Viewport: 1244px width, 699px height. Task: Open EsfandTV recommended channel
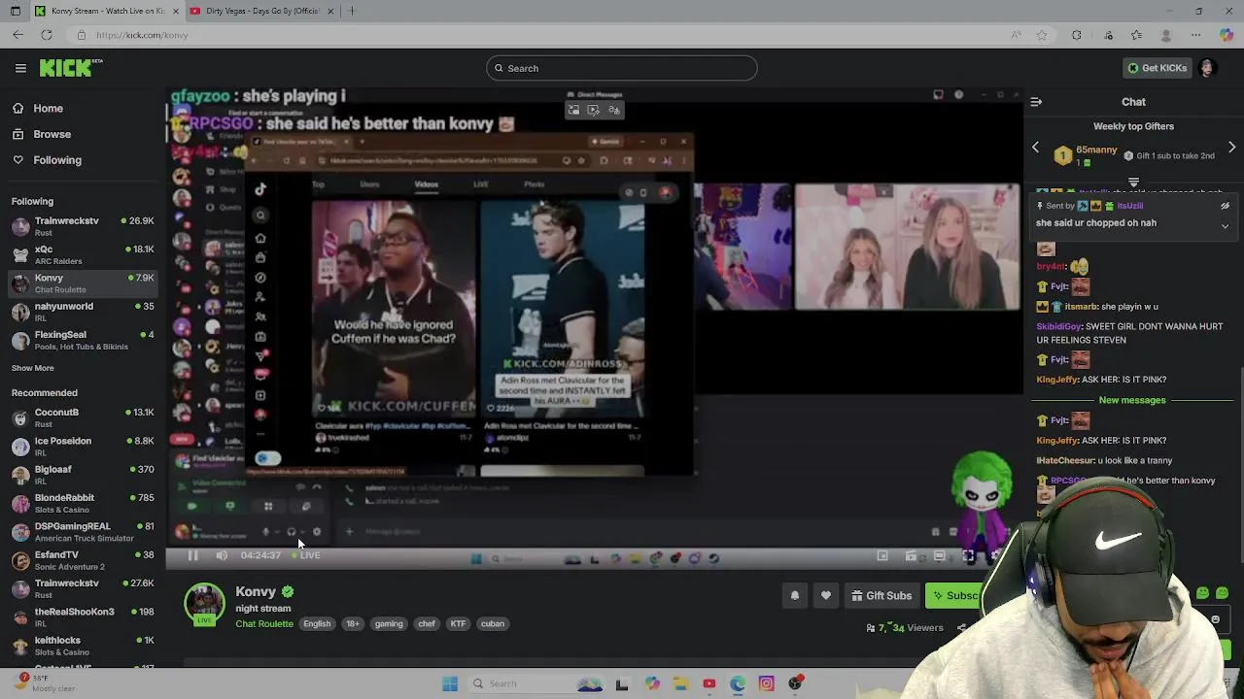pyautogui.click(x=83, y=560)
